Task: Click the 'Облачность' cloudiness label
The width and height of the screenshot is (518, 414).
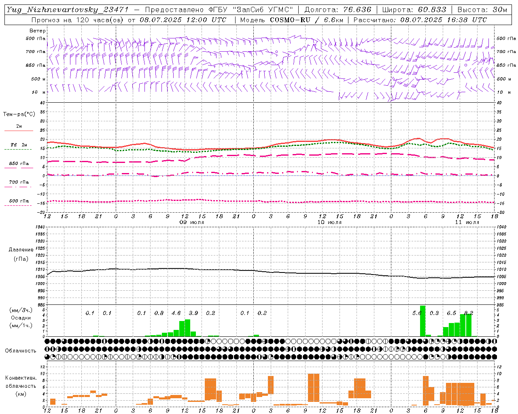Action: pos(20,351)
